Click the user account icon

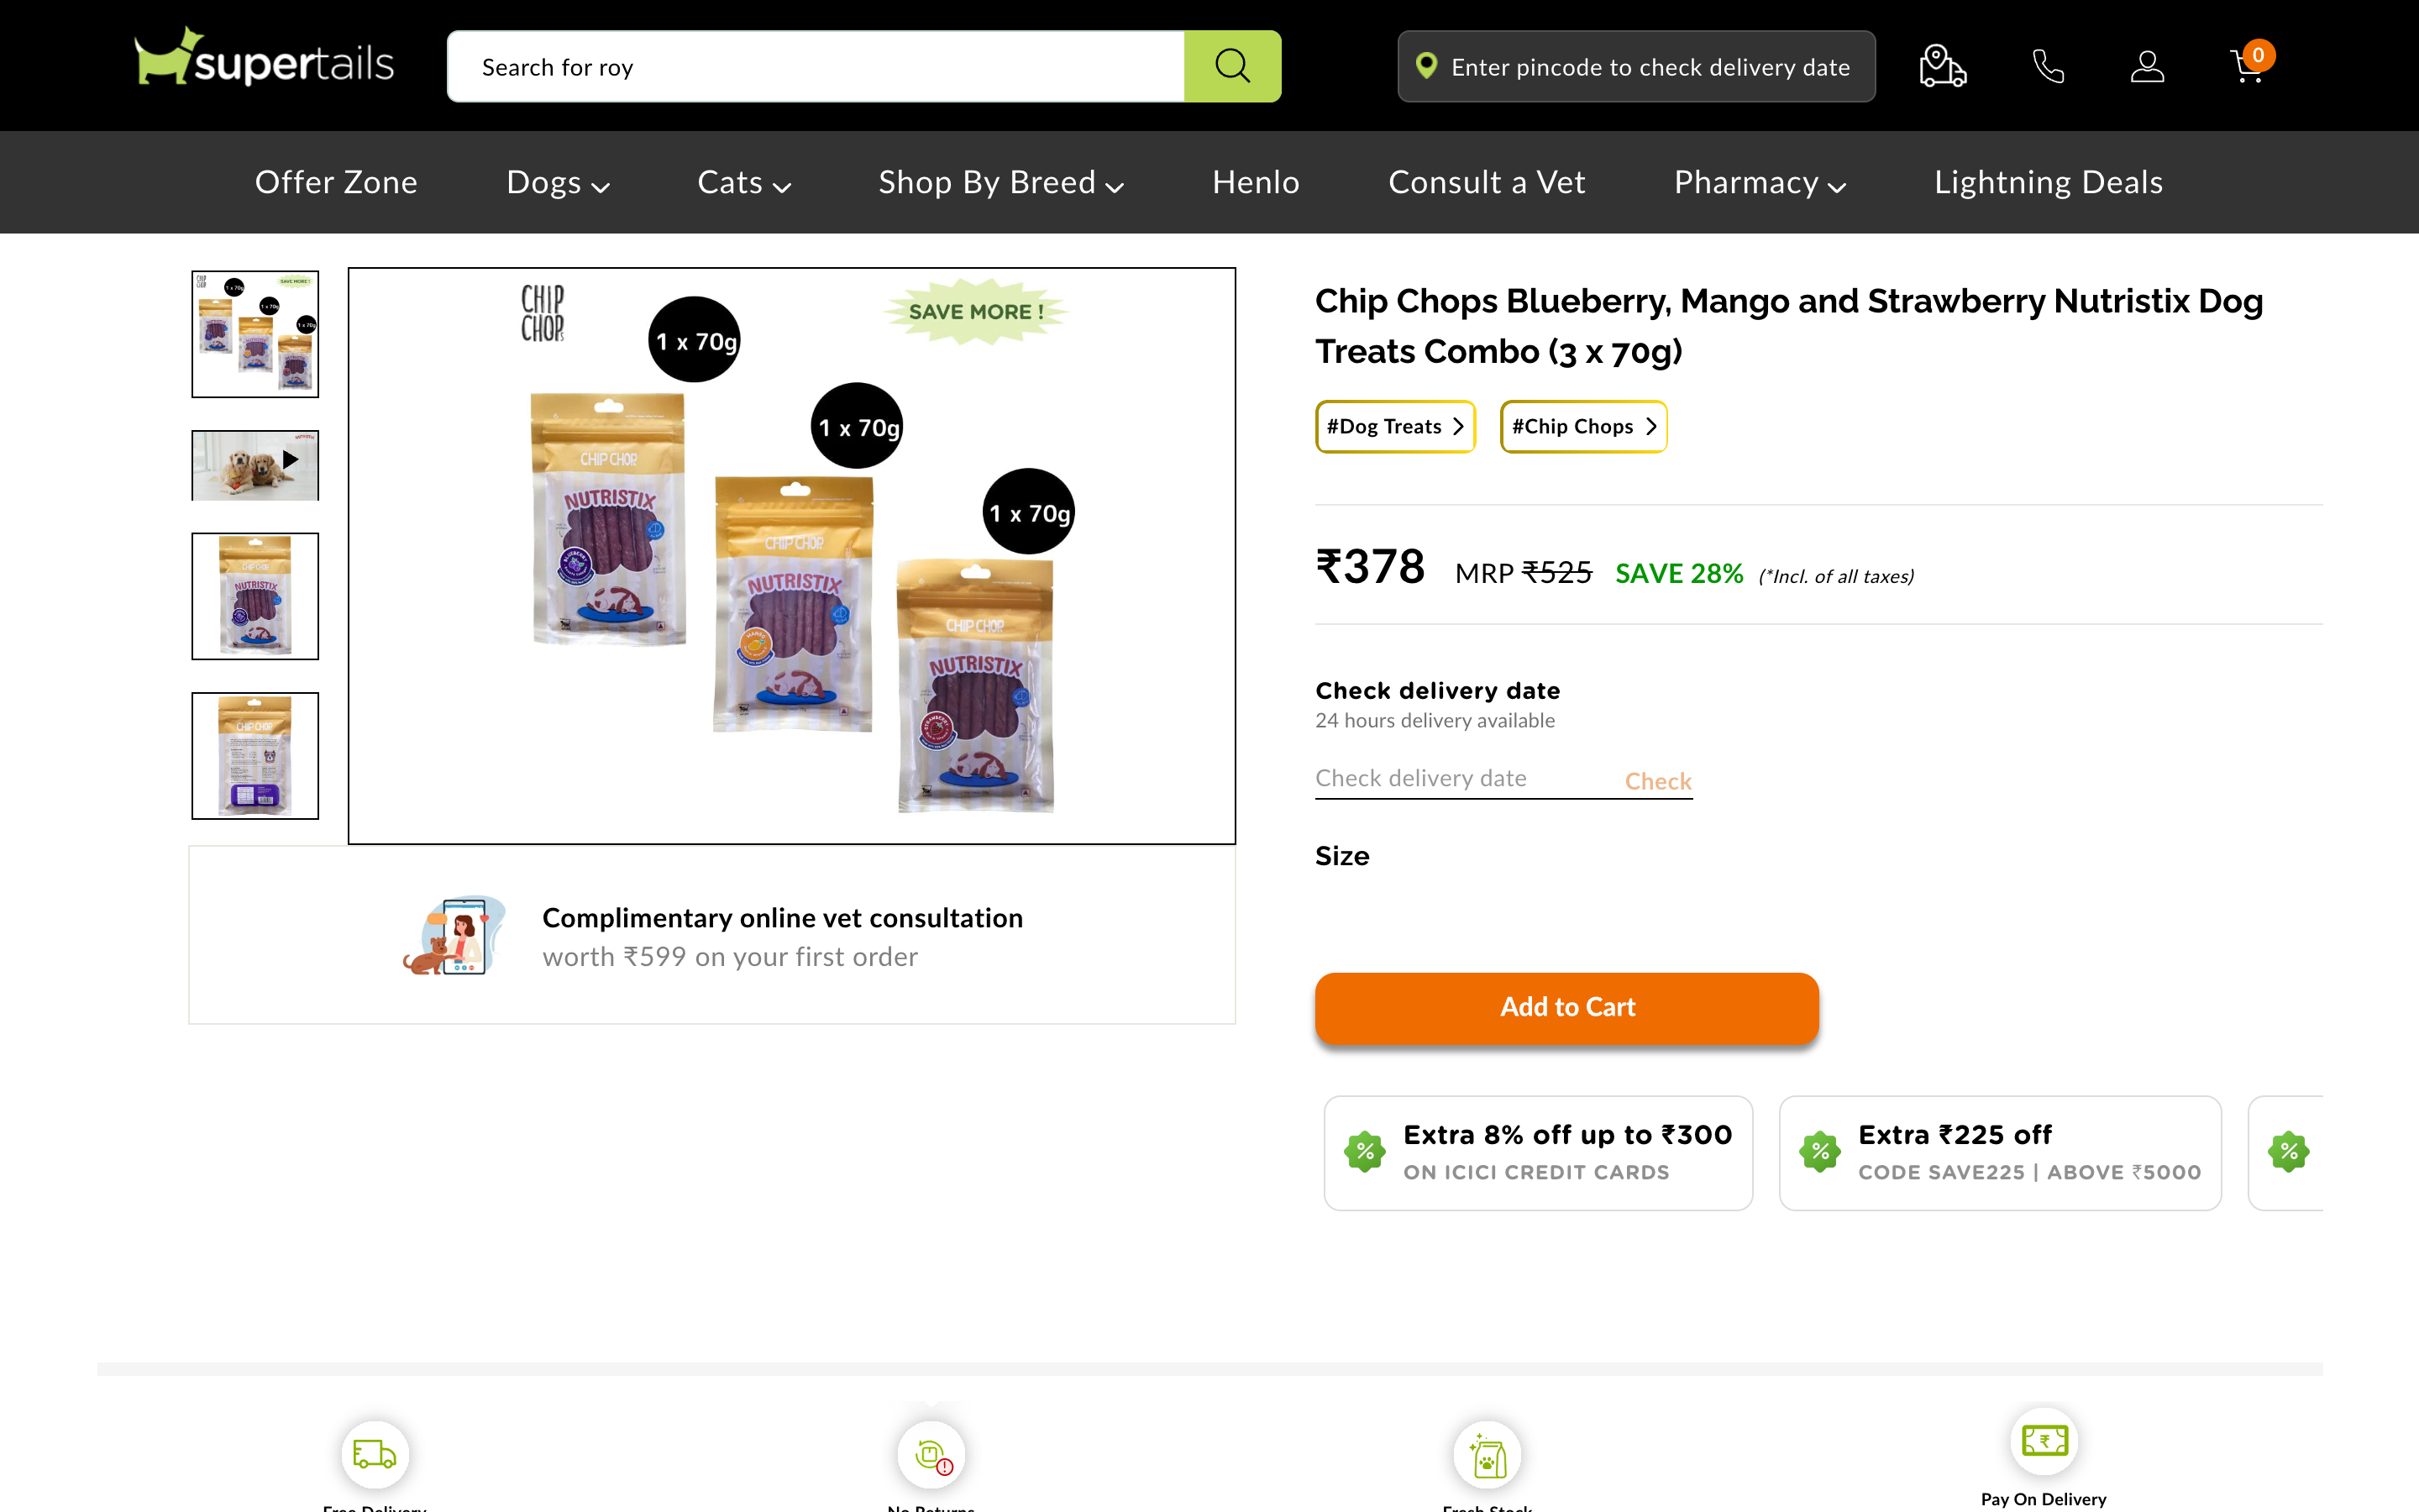point(2146,66)
